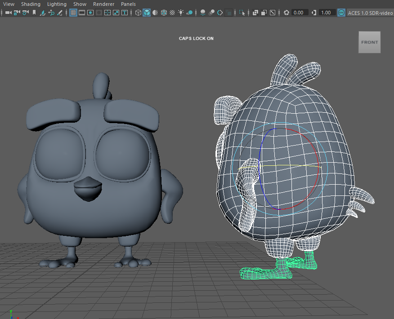The height and width of the screenshot is (319, 394).
Task: Click the FRONT view cube
Action: point(369,42)
